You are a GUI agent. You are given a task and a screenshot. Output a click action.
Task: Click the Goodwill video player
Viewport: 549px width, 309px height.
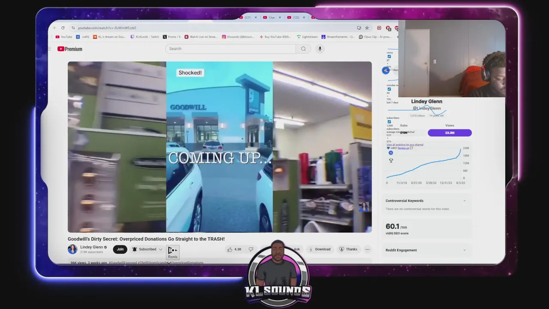(220, 147)
